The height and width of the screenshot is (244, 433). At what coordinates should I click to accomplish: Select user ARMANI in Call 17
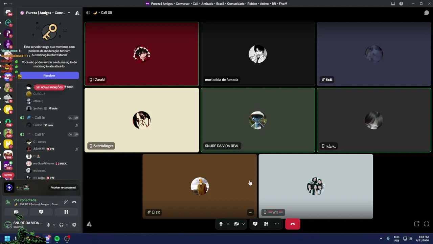39,149
